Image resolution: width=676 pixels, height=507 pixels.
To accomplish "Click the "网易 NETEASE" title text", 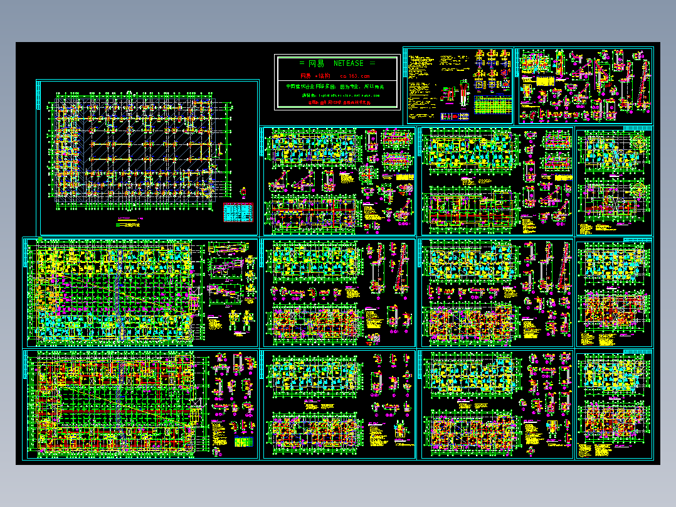I will (337, 63).
